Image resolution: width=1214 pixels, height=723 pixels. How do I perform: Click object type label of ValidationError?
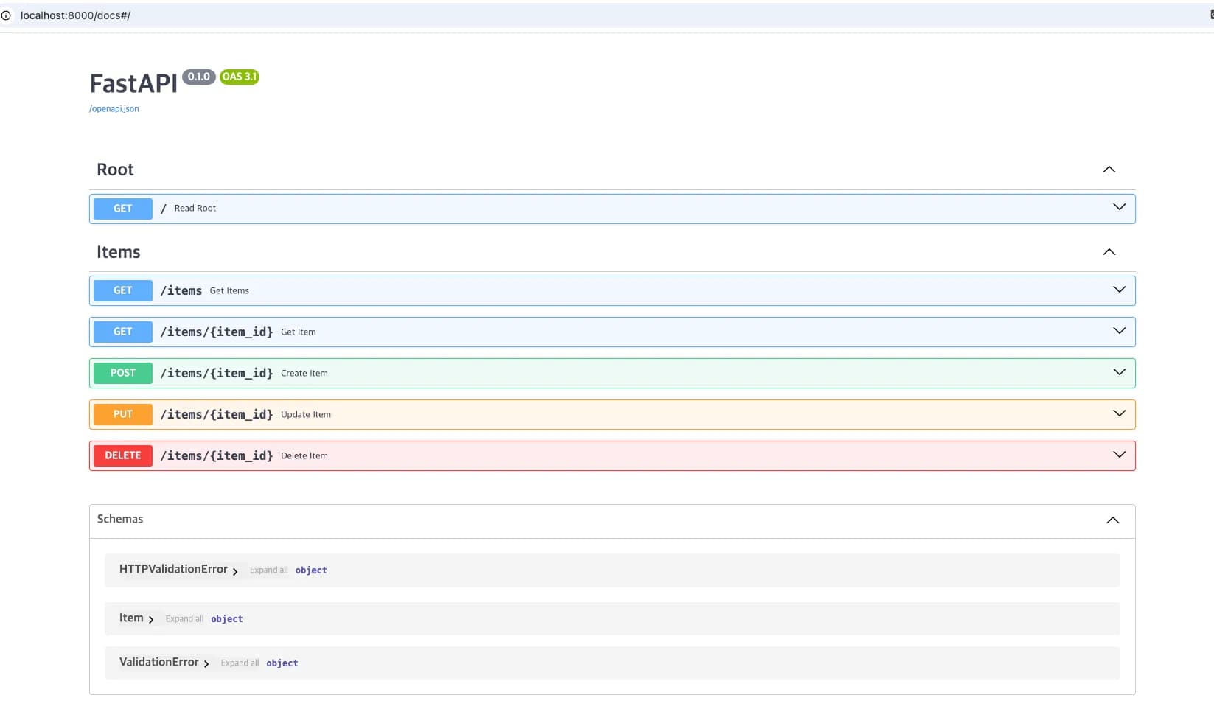pos(282,663)
